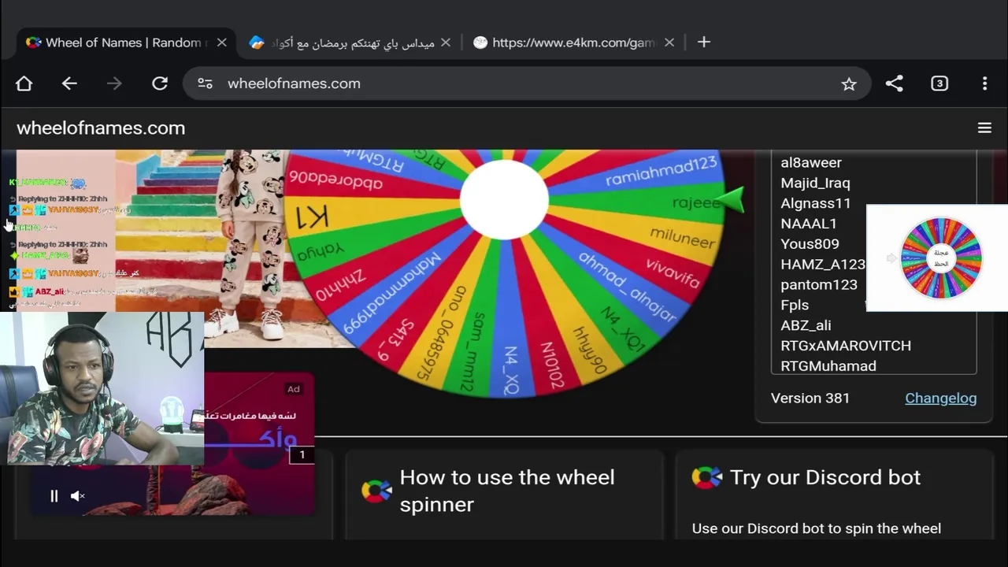The height and width of the screenshot is (567, 1008).
Task: Close the Arabic Ramadan tab
Action: click(x=446, y=43)
